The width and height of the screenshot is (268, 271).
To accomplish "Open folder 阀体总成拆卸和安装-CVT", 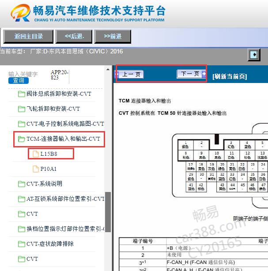I will pos(59,94).
